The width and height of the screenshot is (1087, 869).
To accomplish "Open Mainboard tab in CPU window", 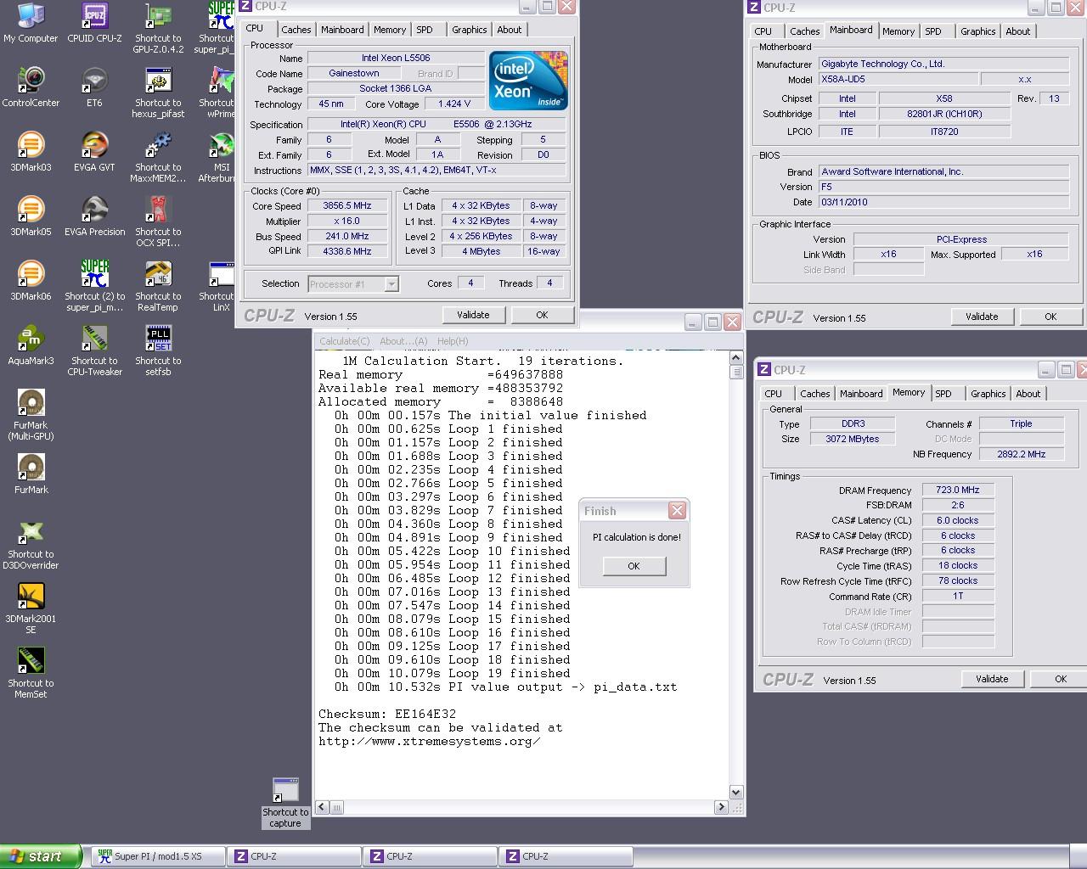I will click(342, 30).
